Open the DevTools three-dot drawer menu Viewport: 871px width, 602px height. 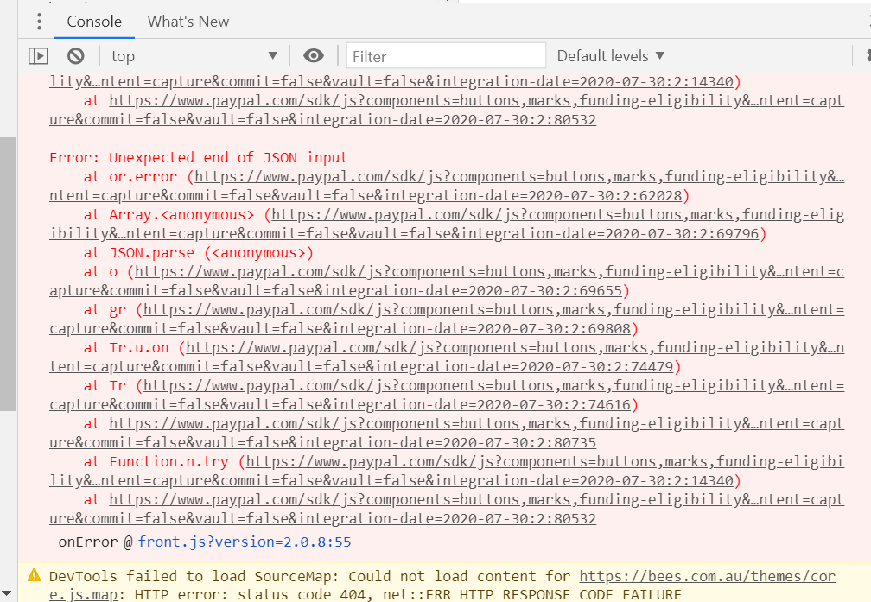tap(39, 21)
